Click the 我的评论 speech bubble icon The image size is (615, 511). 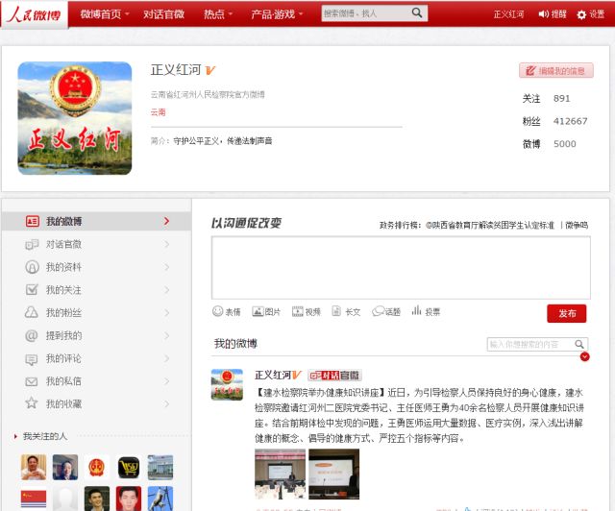[32, 358]
